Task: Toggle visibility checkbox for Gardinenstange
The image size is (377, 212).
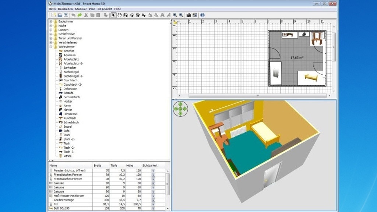Action: [153, 200]
